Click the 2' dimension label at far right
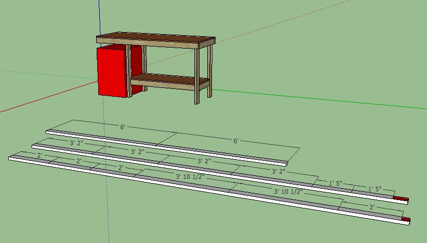 tap(371, 207)
